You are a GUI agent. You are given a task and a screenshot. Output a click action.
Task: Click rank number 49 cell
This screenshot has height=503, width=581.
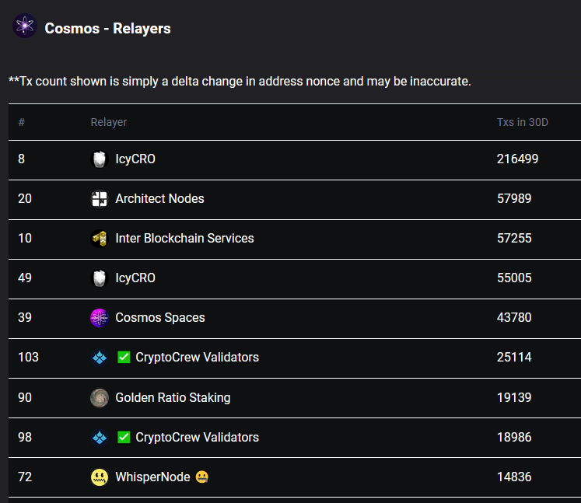tap(25, 278)
